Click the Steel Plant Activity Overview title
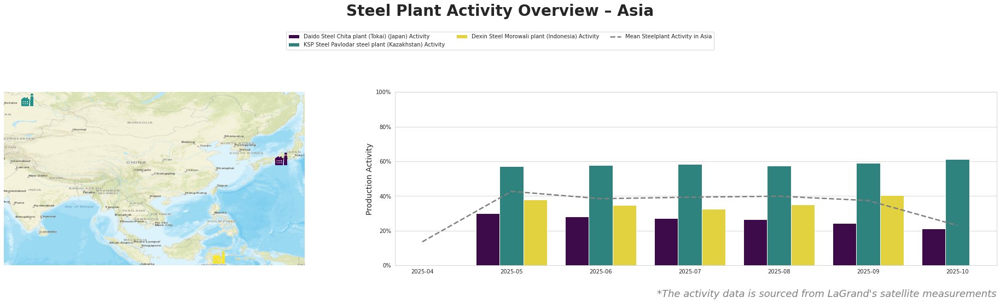Screen dimensions: 1000x303 [x=499, y=11]
